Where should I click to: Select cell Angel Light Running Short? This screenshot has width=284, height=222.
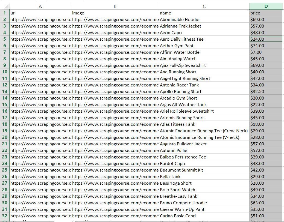[x=204, y=78]
